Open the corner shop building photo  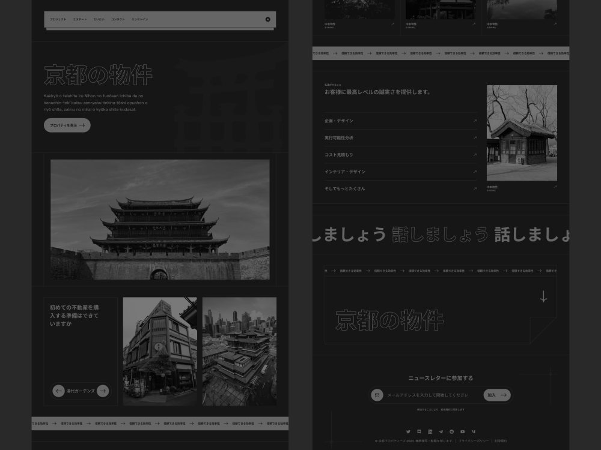(x=160, y=351)
